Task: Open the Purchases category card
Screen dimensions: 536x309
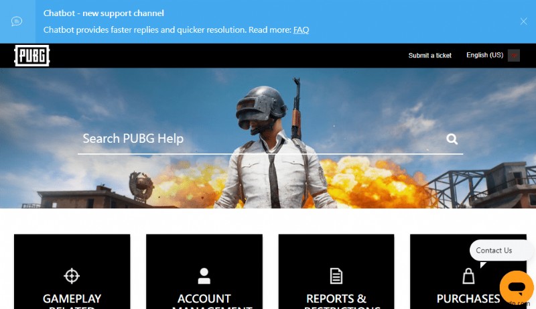Action: click(x=468, y=271)
